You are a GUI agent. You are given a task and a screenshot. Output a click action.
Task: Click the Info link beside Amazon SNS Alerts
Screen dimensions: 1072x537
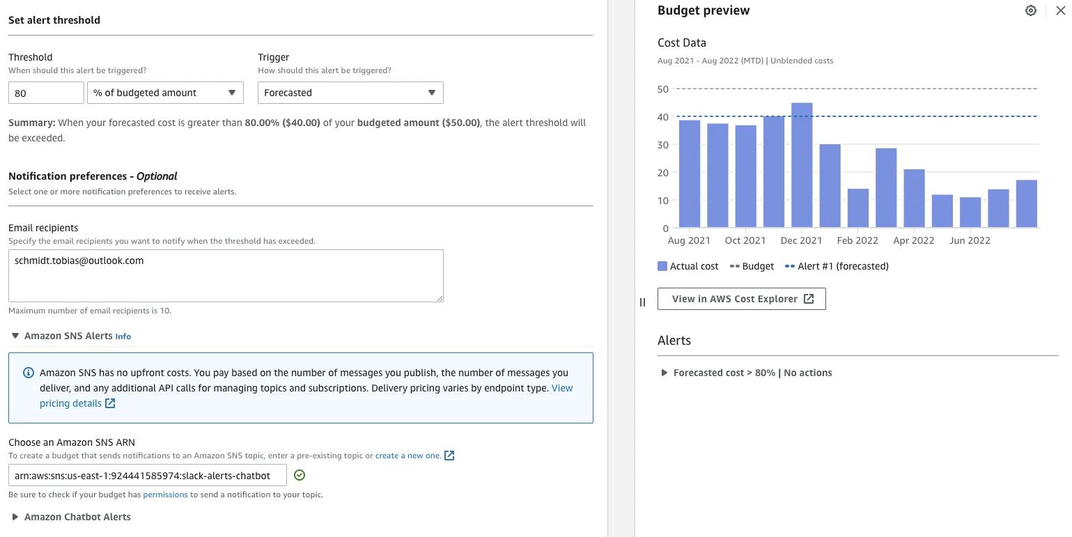click(x=123, y=336)
